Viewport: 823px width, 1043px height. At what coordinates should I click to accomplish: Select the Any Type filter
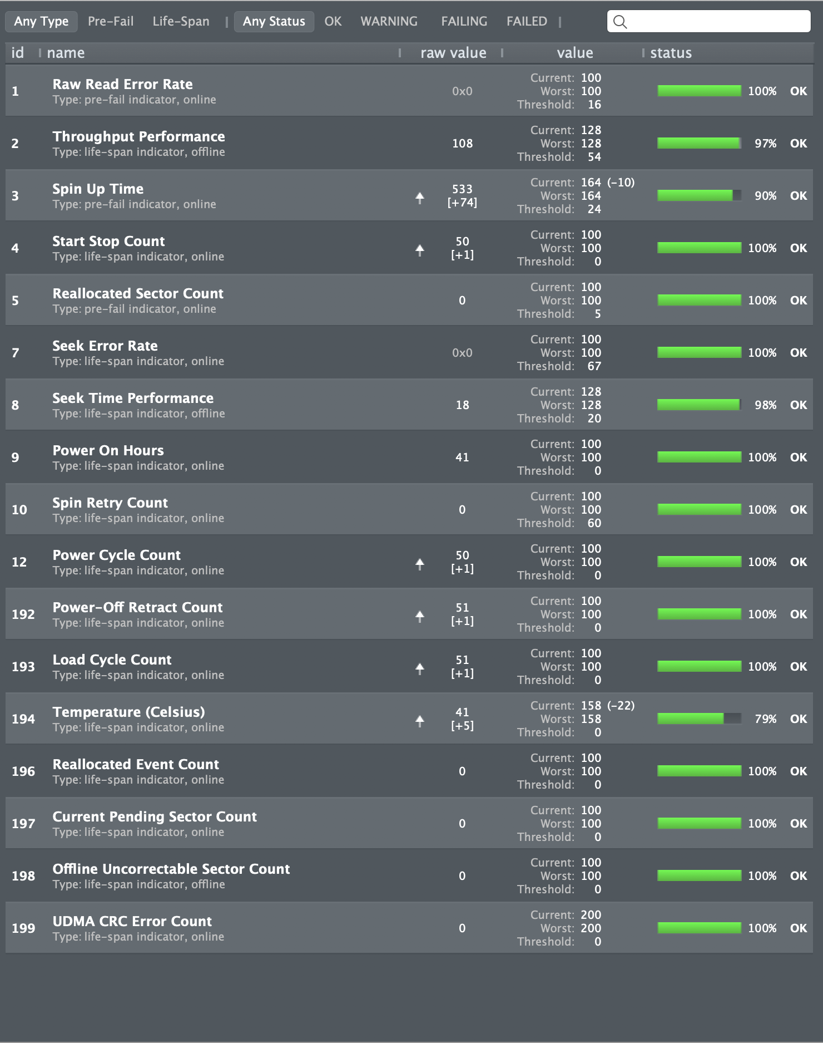(41, 22)
